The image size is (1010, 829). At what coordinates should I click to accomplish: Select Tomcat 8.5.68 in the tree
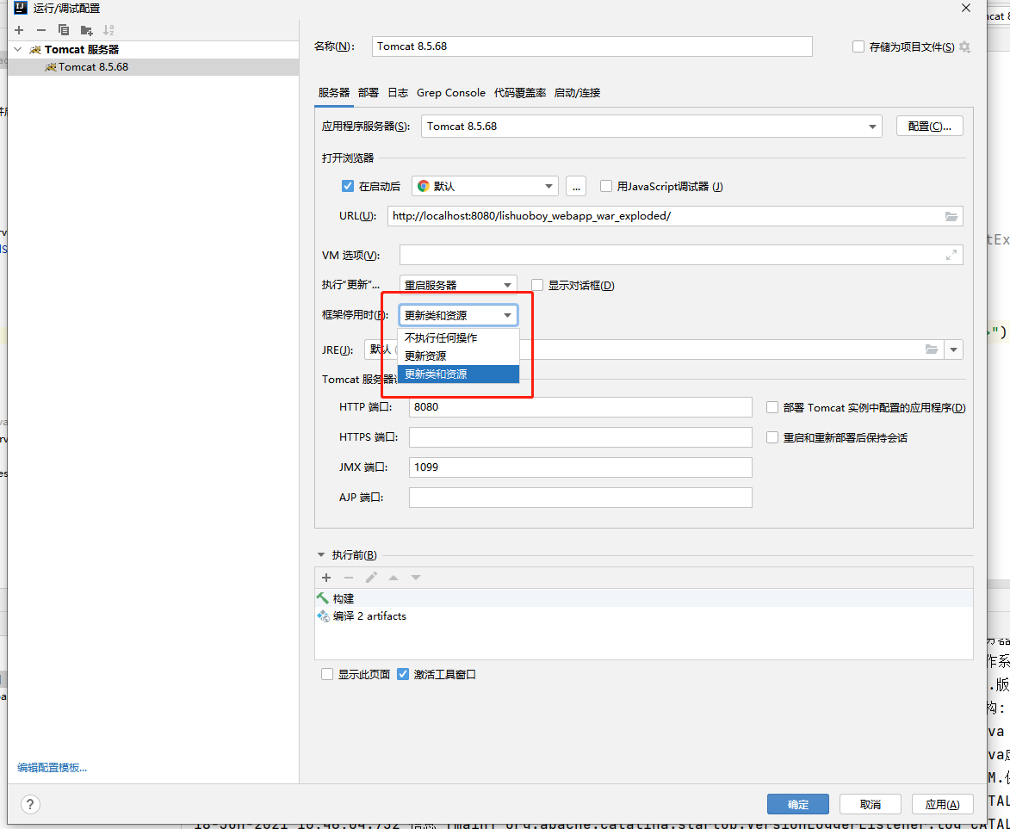pos(153,67)
